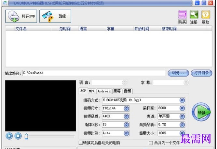
Task: Click the black video preview area
Action: click(x=41, y=106)
